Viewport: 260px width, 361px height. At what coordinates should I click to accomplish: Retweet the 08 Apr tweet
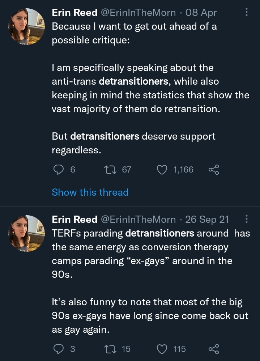click(108, 170)
